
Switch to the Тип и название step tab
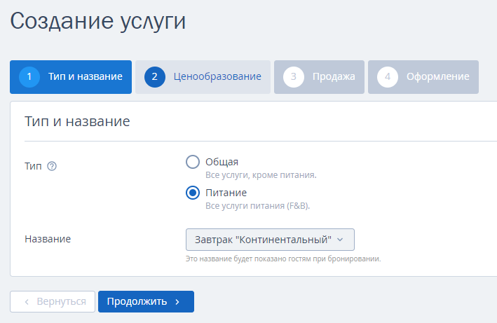(71, 77)
